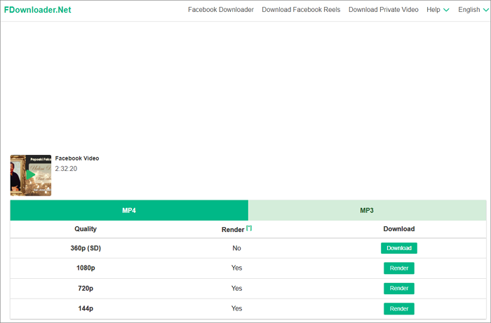Download the 360p (SD) video

tap(398, 248)
